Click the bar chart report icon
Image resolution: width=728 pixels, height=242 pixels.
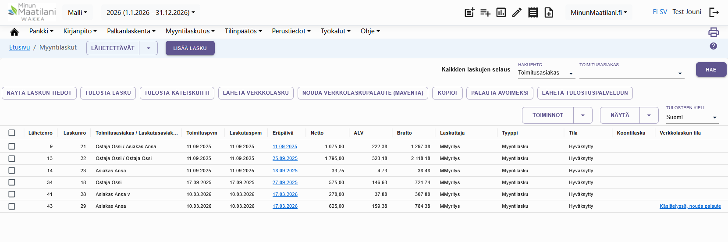pyautogui.click(x=501, y=12)
